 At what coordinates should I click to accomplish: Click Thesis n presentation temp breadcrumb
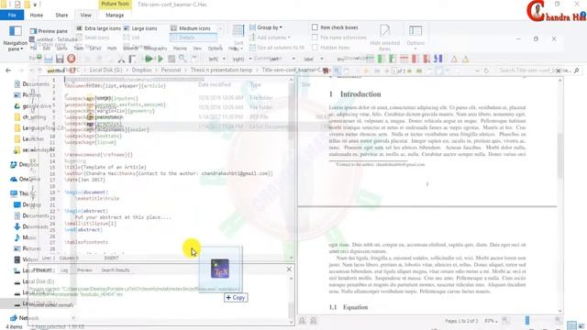[221, 70]
